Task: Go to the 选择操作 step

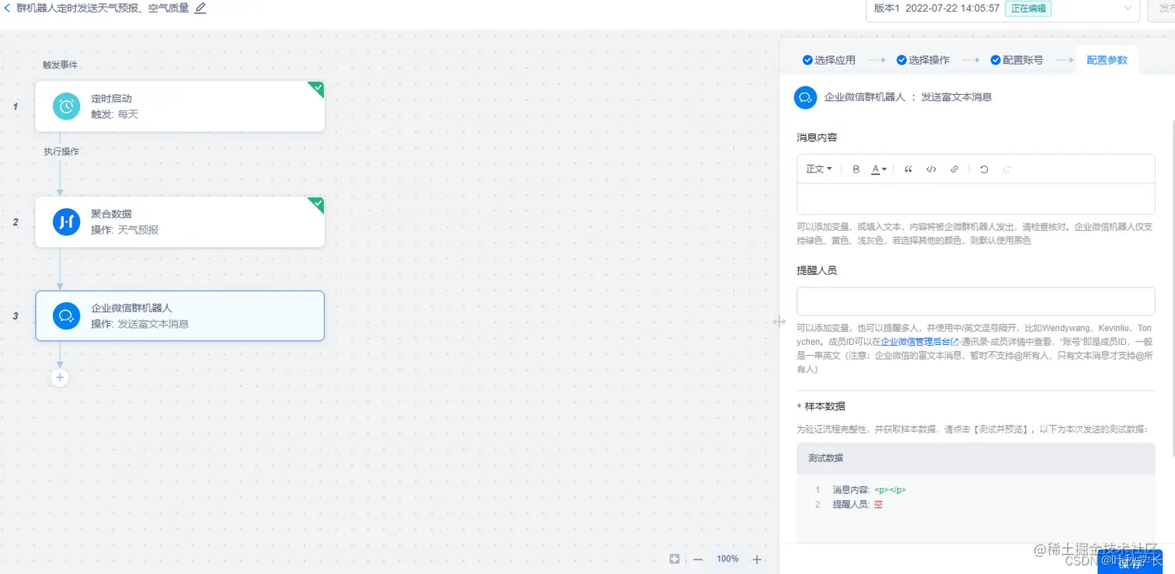Action: point(922,60)
